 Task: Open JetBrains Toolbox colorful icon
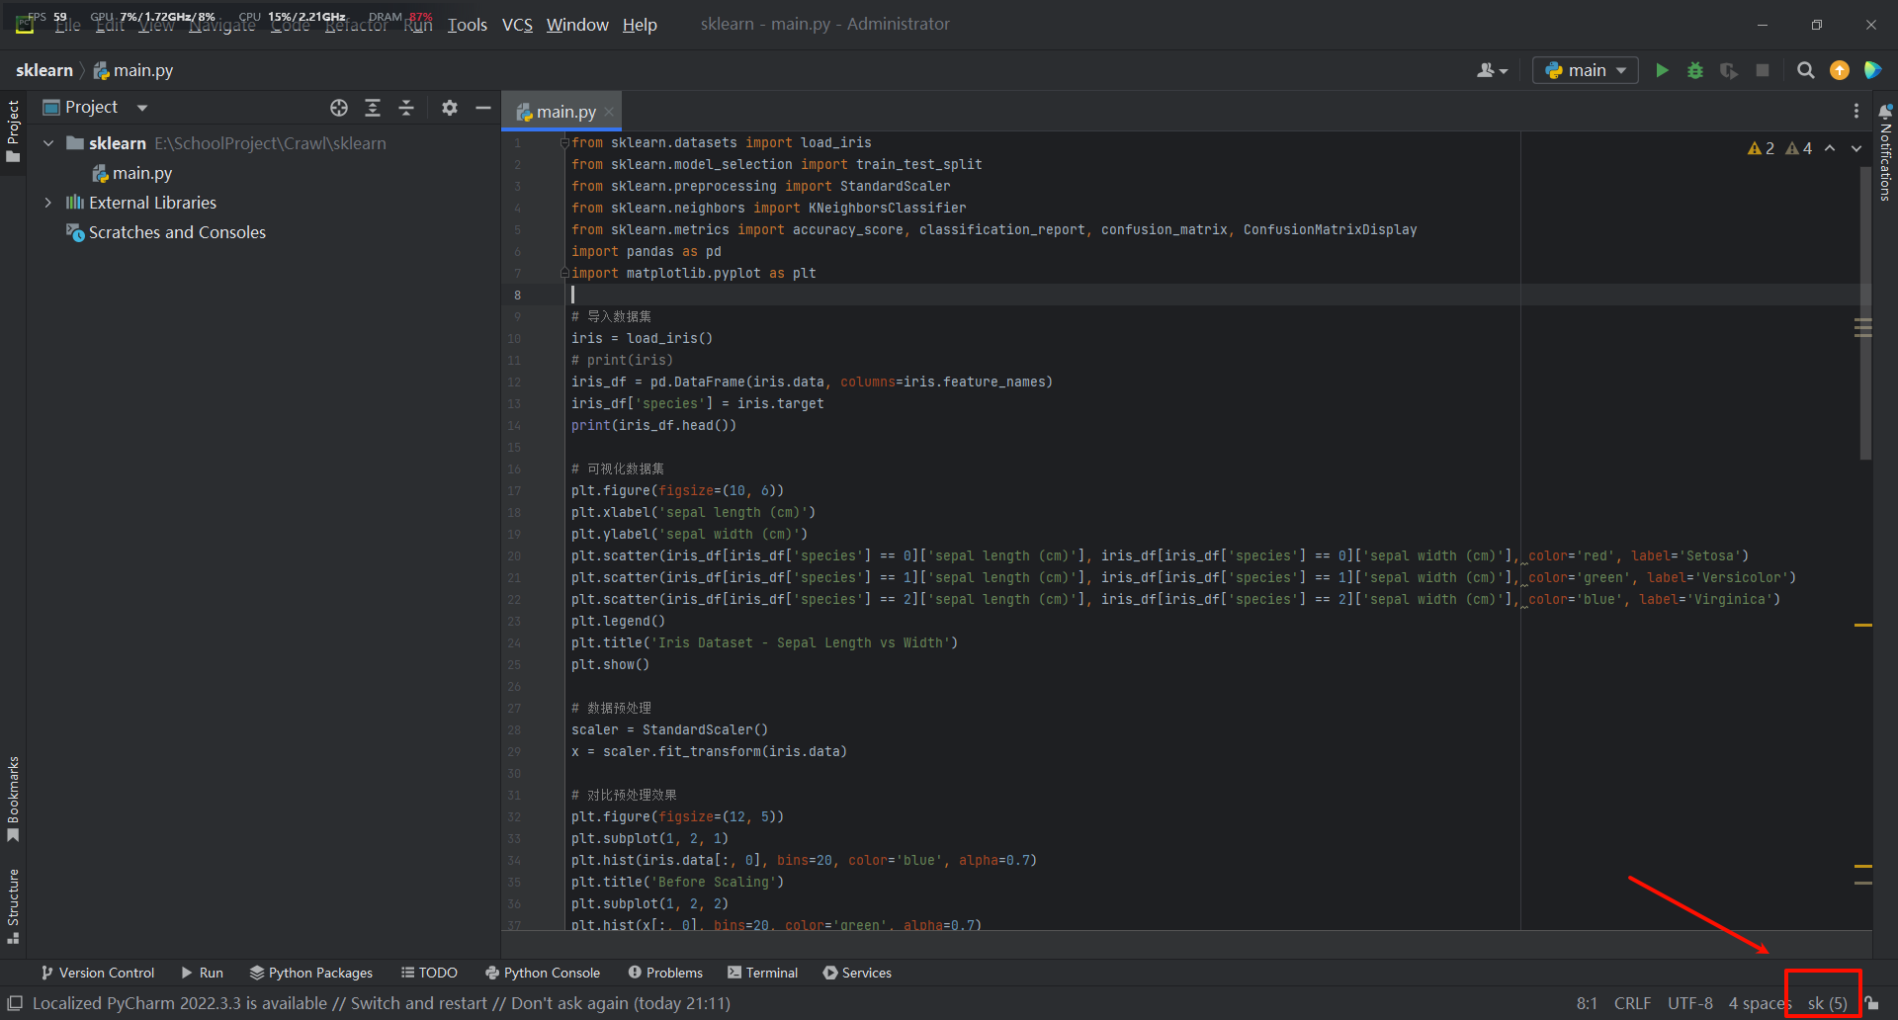tap(1872, 70)
